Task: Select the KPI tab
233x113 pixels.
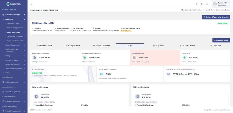Action: 130,46
